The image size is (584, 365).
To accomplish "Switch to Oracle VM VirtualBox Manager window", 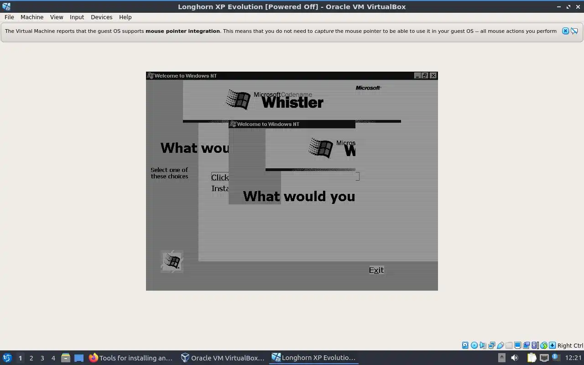I will click(223, 358).
